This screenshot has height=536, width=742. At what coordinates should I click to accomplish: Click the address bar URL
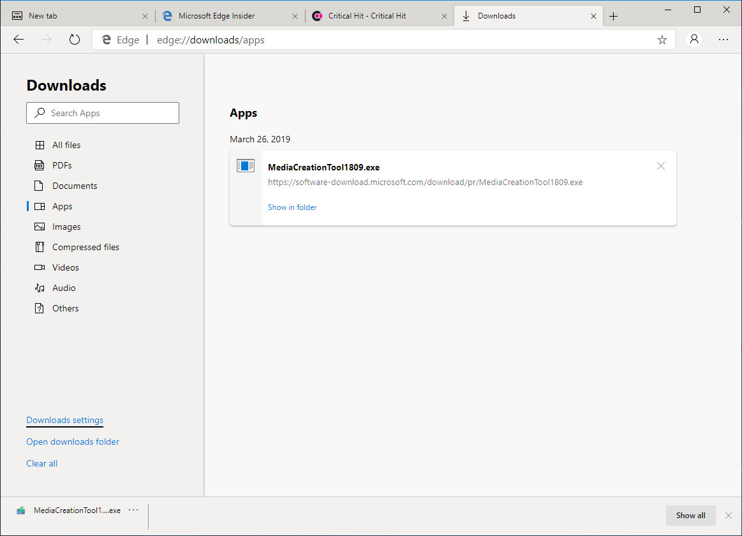point(211,40)
